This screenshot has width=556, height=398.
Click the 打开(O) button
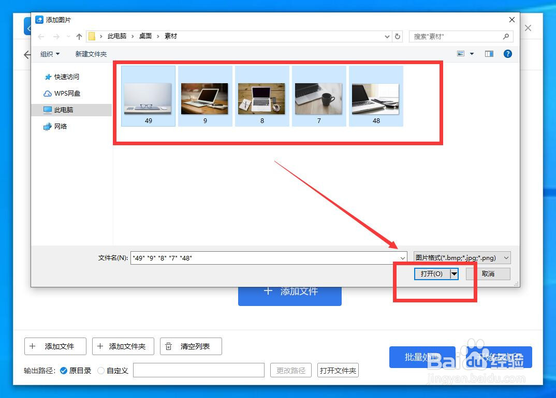(x=432, y=274)
